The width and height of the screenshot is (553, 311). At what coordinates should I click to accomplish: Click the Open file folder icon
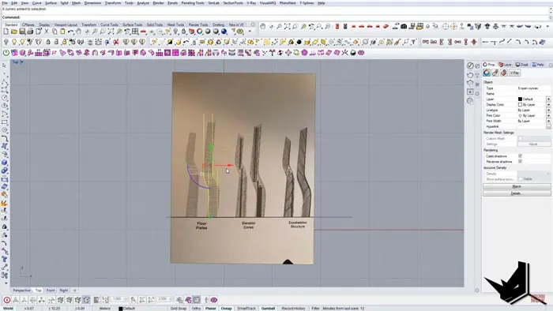(14, 32)
